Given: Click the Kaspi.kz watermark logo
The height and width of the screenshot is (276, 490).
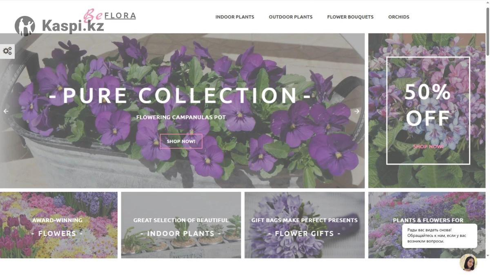Looking at the screenshot, I should 59,26.
